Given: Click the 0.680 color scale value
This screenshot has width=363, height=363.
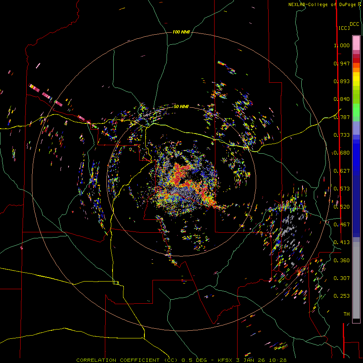Looking at the screenshot, I should pyautogui.click(x=342, y=153).
